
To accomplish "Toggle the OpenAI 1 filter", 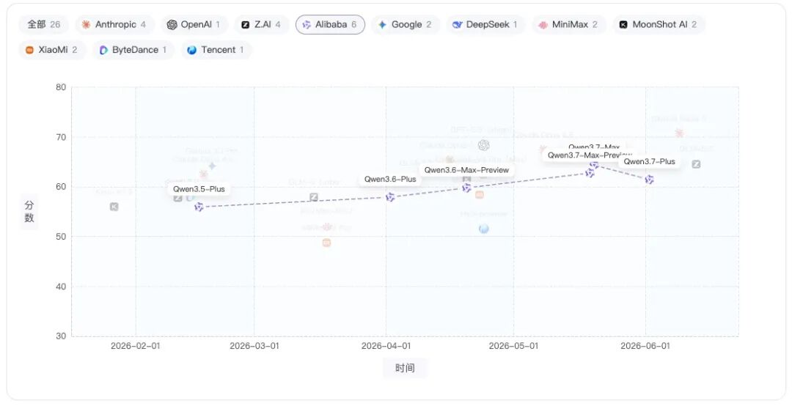I will [x=194, y=24].
